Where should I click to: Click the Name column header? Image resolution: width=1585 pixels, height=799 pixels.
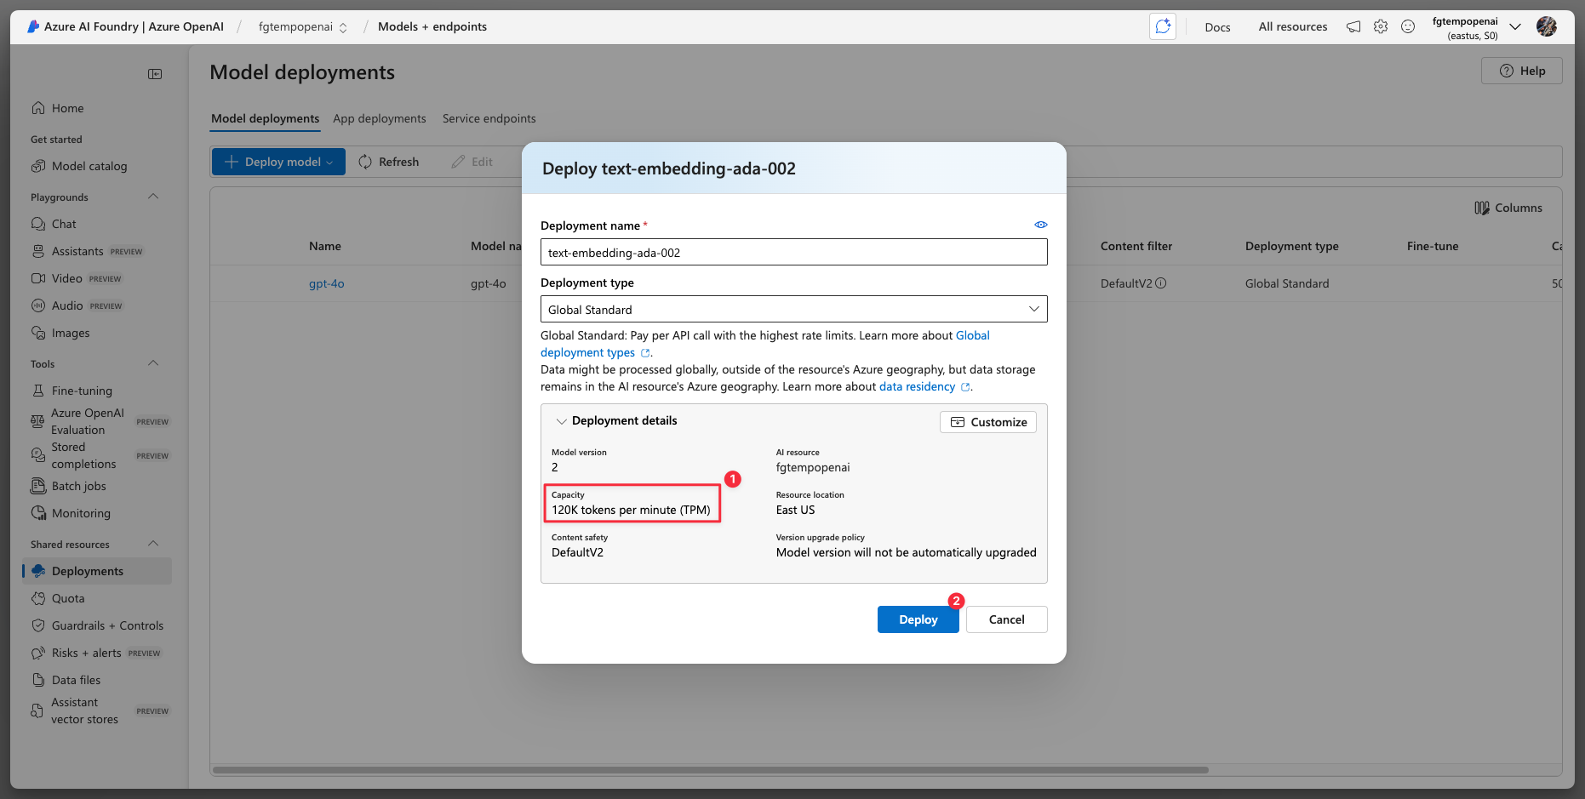[x=325, y=246]
